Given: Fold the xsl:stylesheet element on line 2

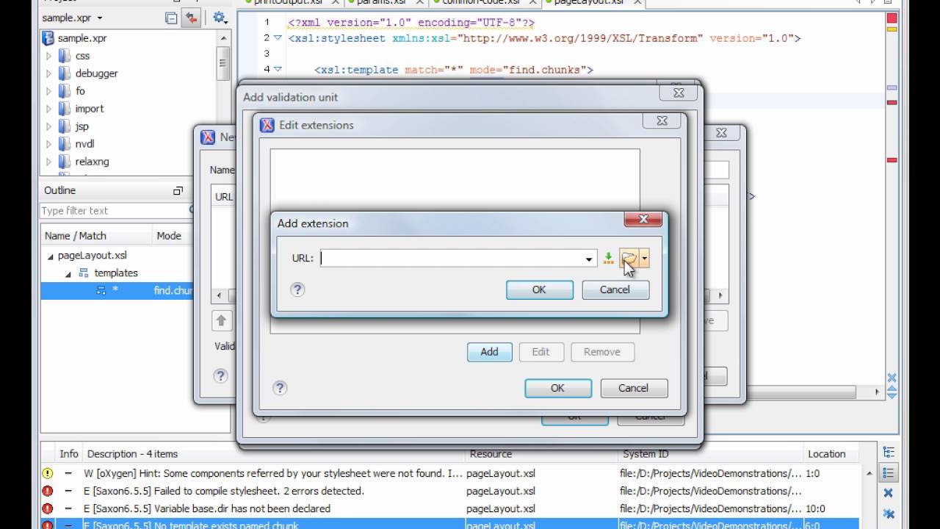Looking at the screenshot, I should click(277, 37).
